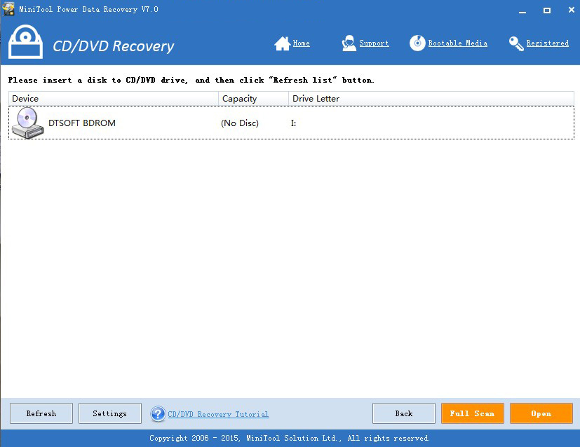Go back with the Back button
Viewport: 580px width, 447px height.
404,413
